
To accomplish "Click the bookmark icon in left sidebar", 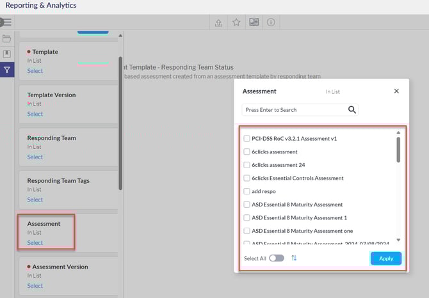I will coord(7,54).
